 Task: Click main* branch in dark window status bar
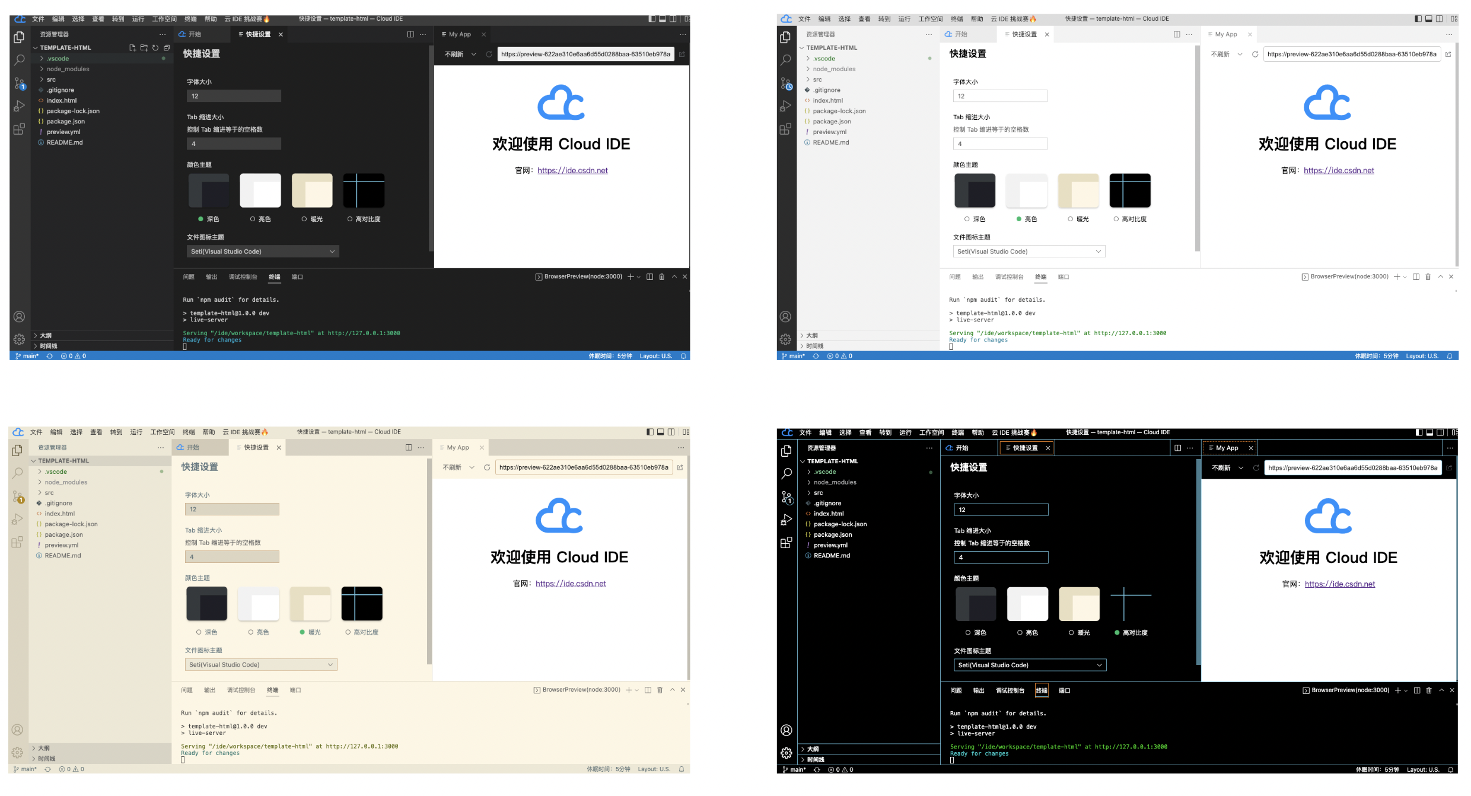tap(27, 356)
